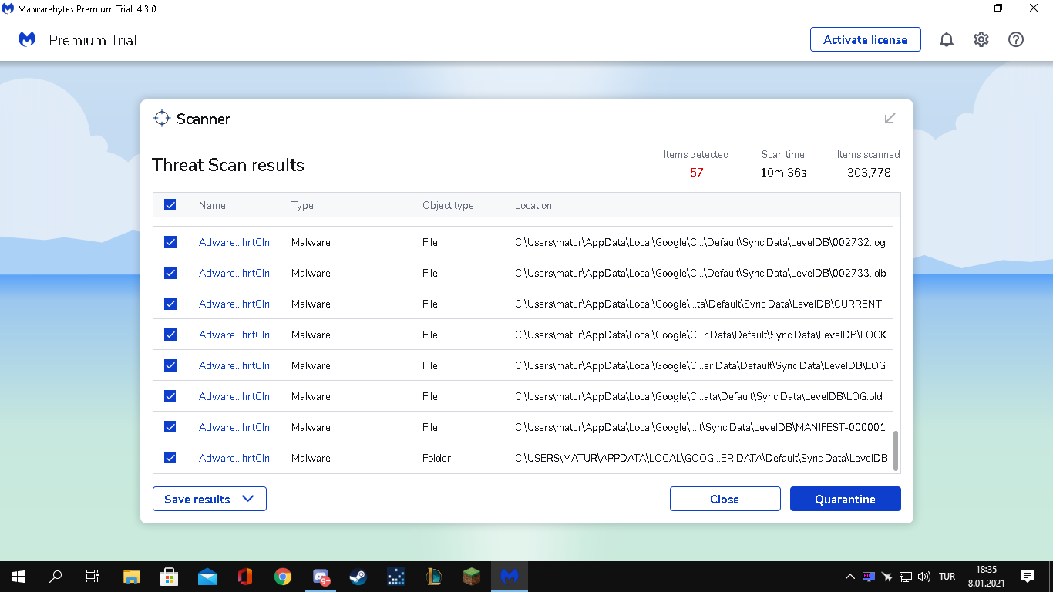Open the Mail app from the taskbar

point(207,577)
